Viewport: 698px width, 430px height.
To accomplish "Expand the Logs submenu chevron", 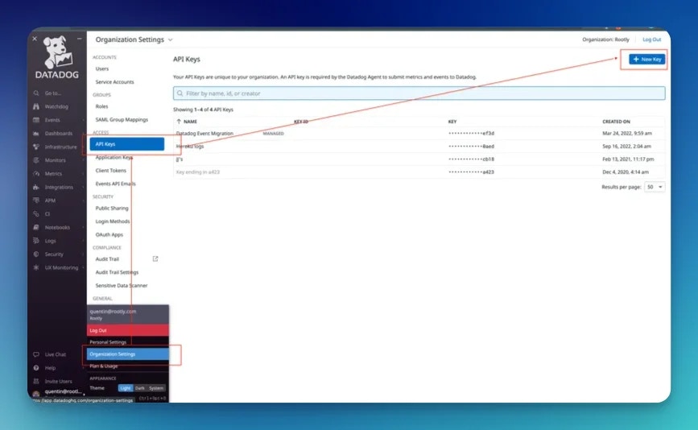I will click(83, 241).
